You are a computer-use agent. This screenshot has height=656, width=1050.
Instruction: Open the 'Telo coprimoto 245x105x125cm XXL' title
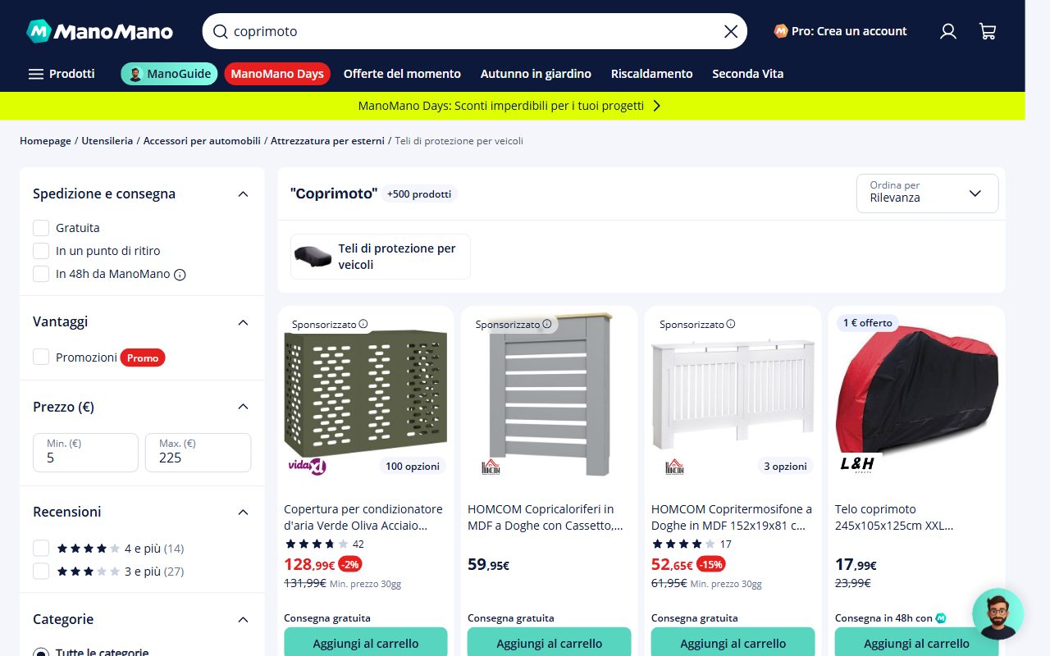[894, 517]
